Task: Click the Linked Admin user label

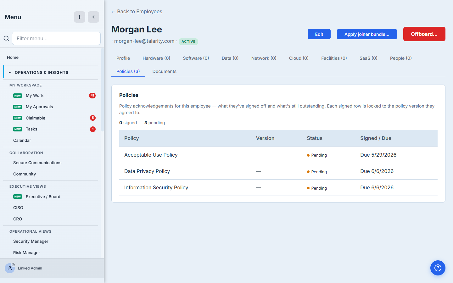Action: (30, 268)
